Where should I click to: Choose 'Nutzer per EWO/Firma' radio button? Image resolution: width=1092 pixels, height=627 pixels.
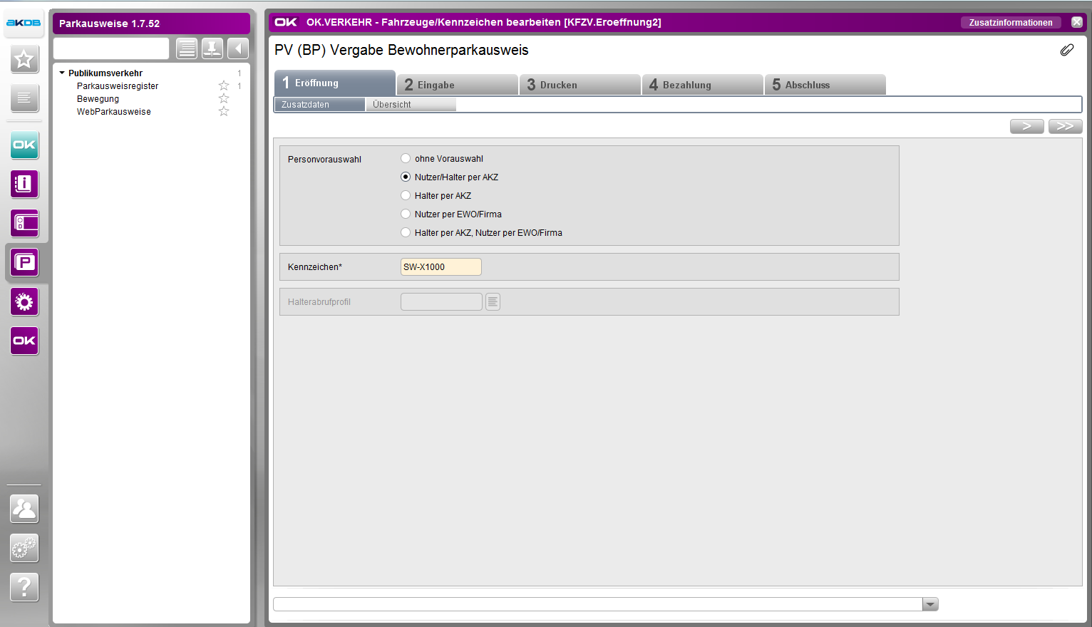[406, 214]
